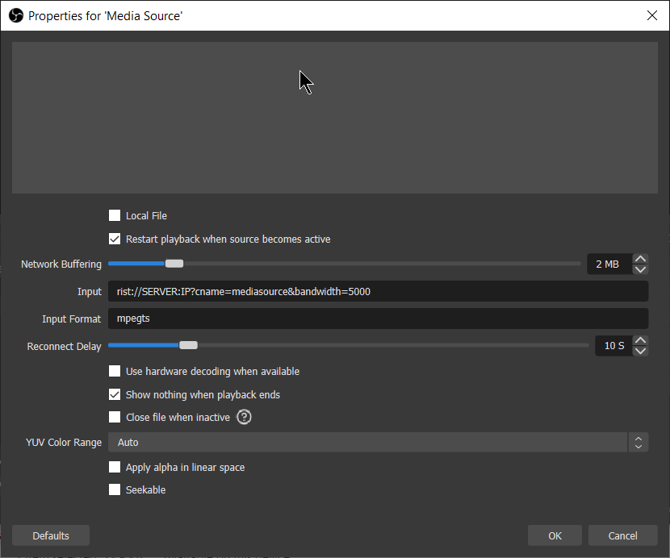
Task: Uncheck Show nothing when playback ends
Action: coord(115,394)
